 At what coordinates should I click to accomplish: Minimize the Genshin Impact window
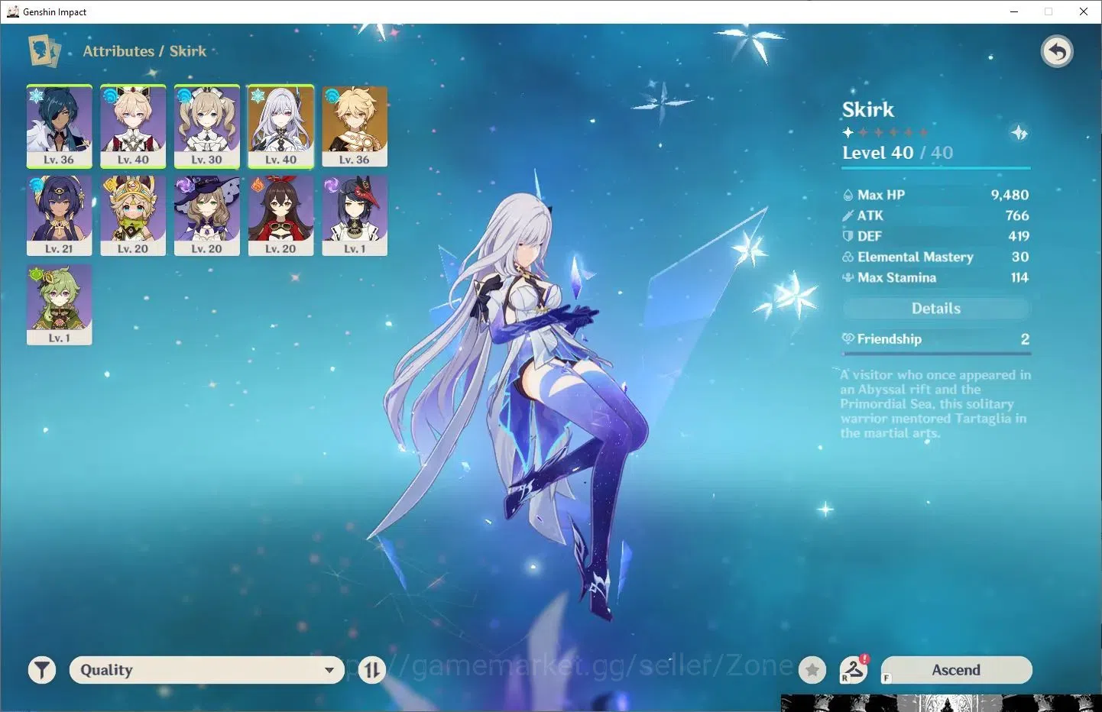click(1014, 11)
